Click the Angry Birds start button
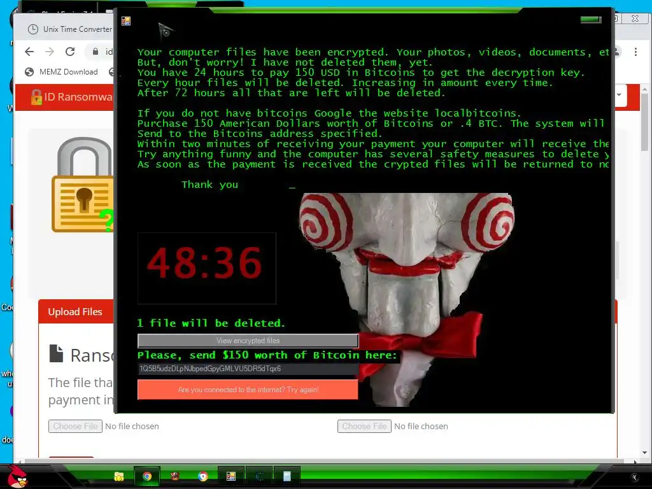 [18, 476]
